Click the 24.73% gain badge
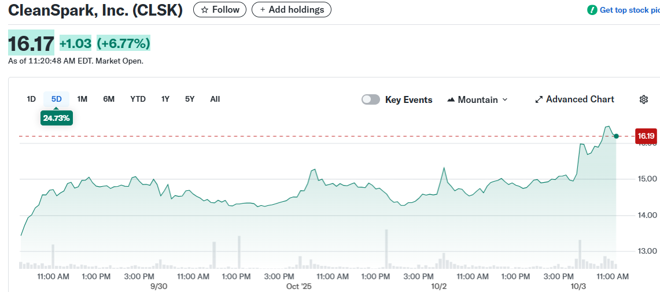 point(56,118)
